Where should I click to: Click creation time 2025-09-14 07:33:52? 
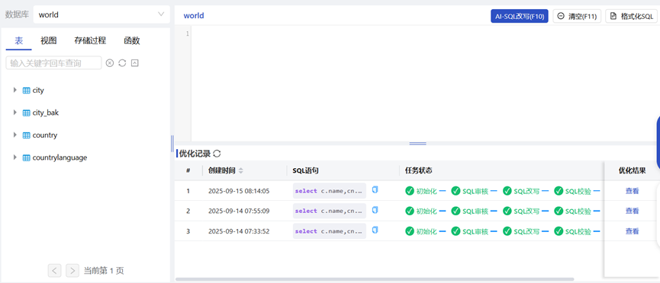pyautogui.click(x=239, y=231)
